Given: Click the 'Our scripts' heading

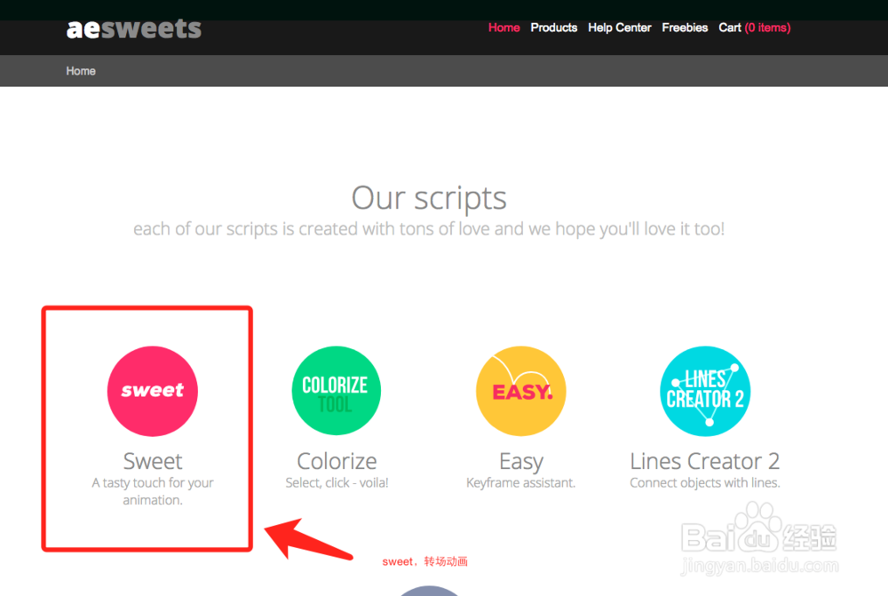Looking at the screenshot, I should pos(429,198).
